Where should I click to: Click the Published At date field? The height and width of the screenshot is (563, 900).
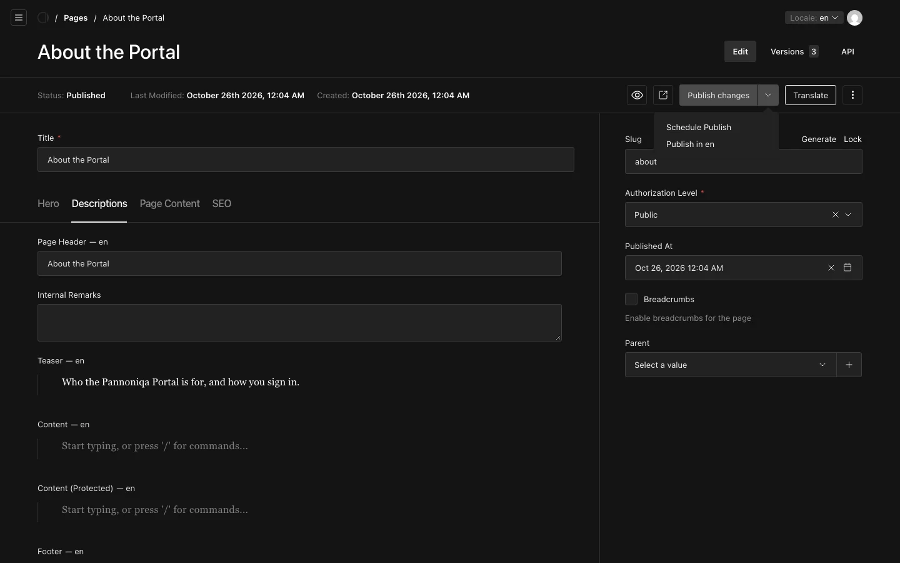744,268
